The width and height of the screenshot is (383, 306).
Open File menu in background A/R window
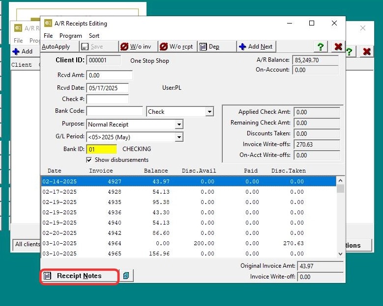[x=18, y=40]
